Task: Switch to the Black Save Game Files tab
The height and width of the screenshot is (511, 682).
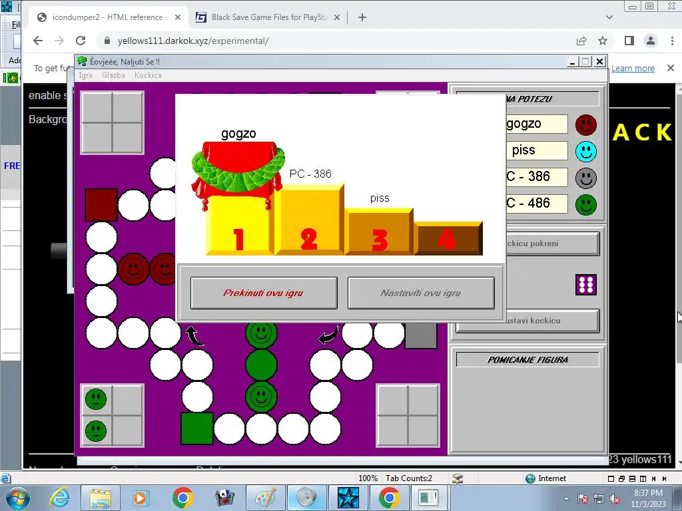Action: 269,17
